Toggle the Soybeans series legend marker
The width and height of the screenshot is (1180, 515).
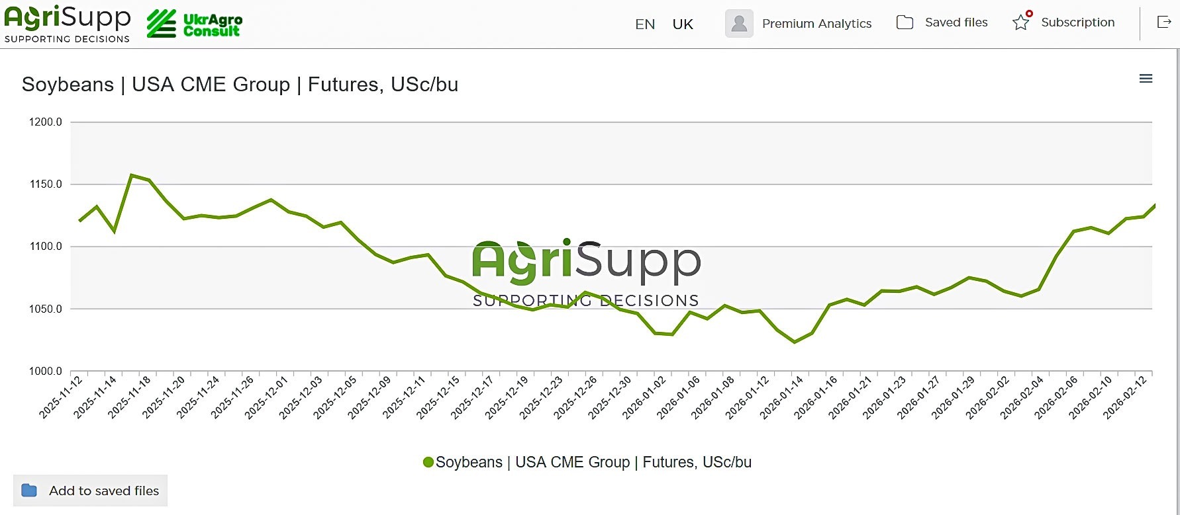pyautogui.click(x=428, y=462)
